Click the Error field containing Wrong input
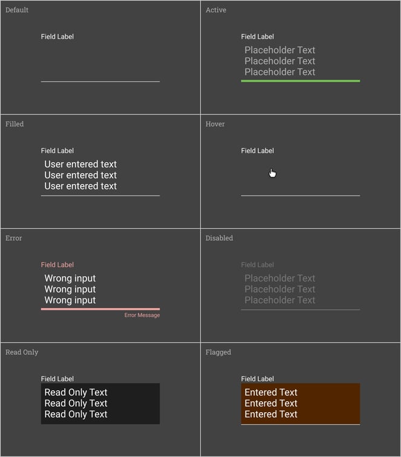This screenshot has height=457, width=401. [100, 289]
